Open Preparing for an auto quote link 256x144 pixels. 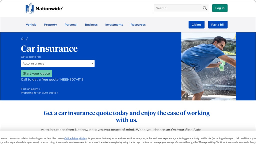(x=39, y=93)
